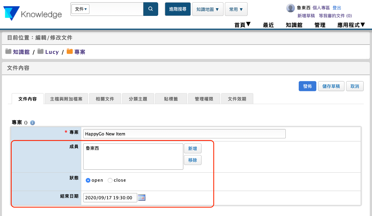Click the Knowledge logo
The height and width of the screenshot is (216, 372).
click(x=33, y=13)
